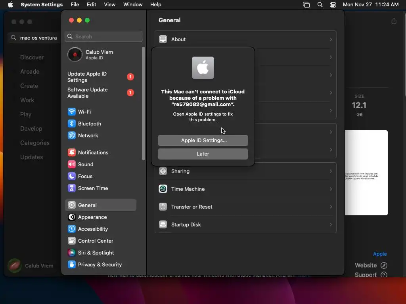Expand the Sharing row chevron
The height and width of the screenshot is (304, 406).
[331, 171]
